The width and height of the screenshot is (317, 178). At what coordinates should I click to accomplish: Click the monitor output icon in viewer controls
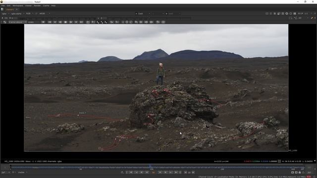279,13
